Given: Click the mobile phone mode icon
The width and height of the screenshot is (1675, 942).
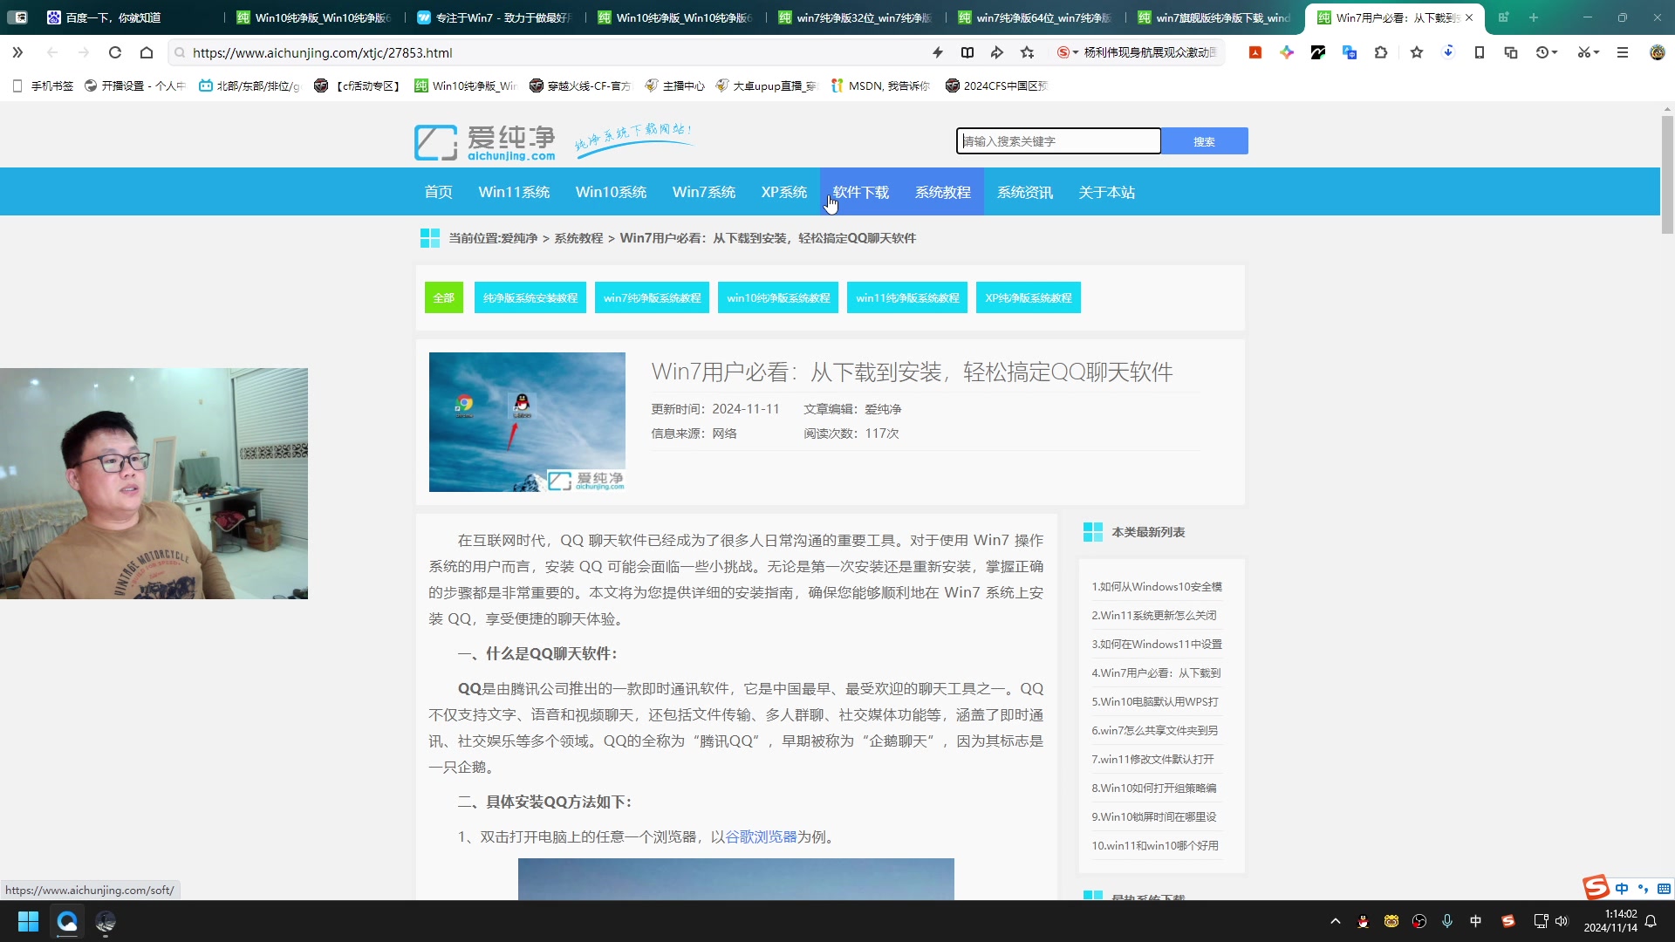Looking at the screenshot, I should pyautogui.click(x=1480, y=52).
